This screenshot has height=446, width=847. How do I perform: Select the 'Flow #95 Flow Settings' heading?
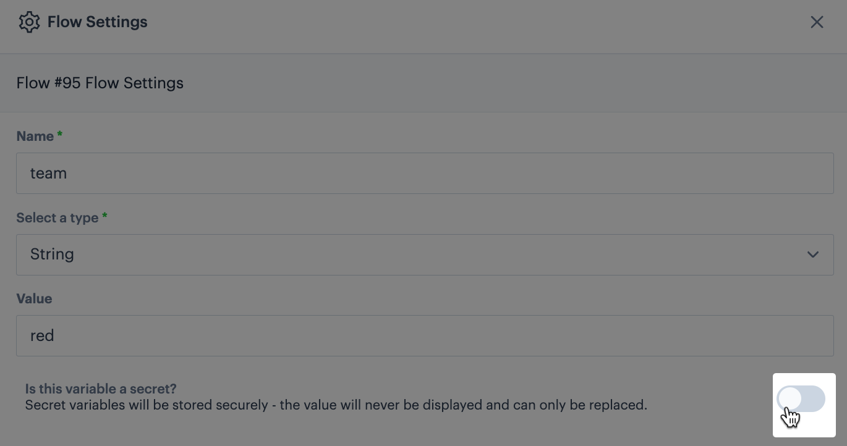tap(100, 83)
